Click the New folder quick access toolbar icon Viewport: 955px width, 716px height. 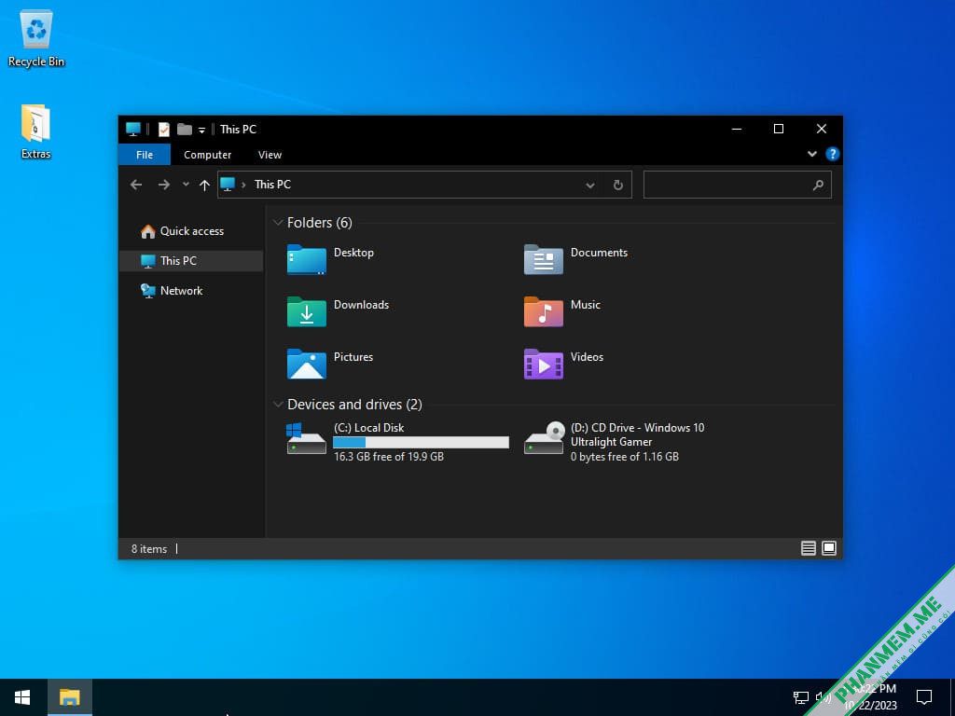[x=185, y=129]
